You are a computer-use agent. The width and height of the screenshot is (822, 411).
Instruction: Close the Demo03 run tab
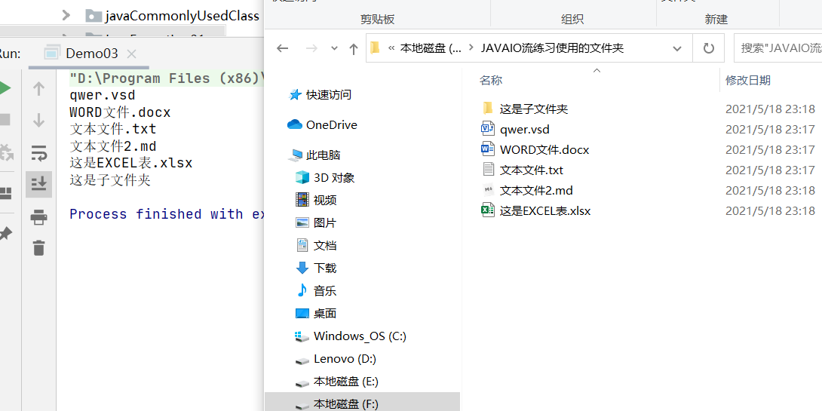131,54
